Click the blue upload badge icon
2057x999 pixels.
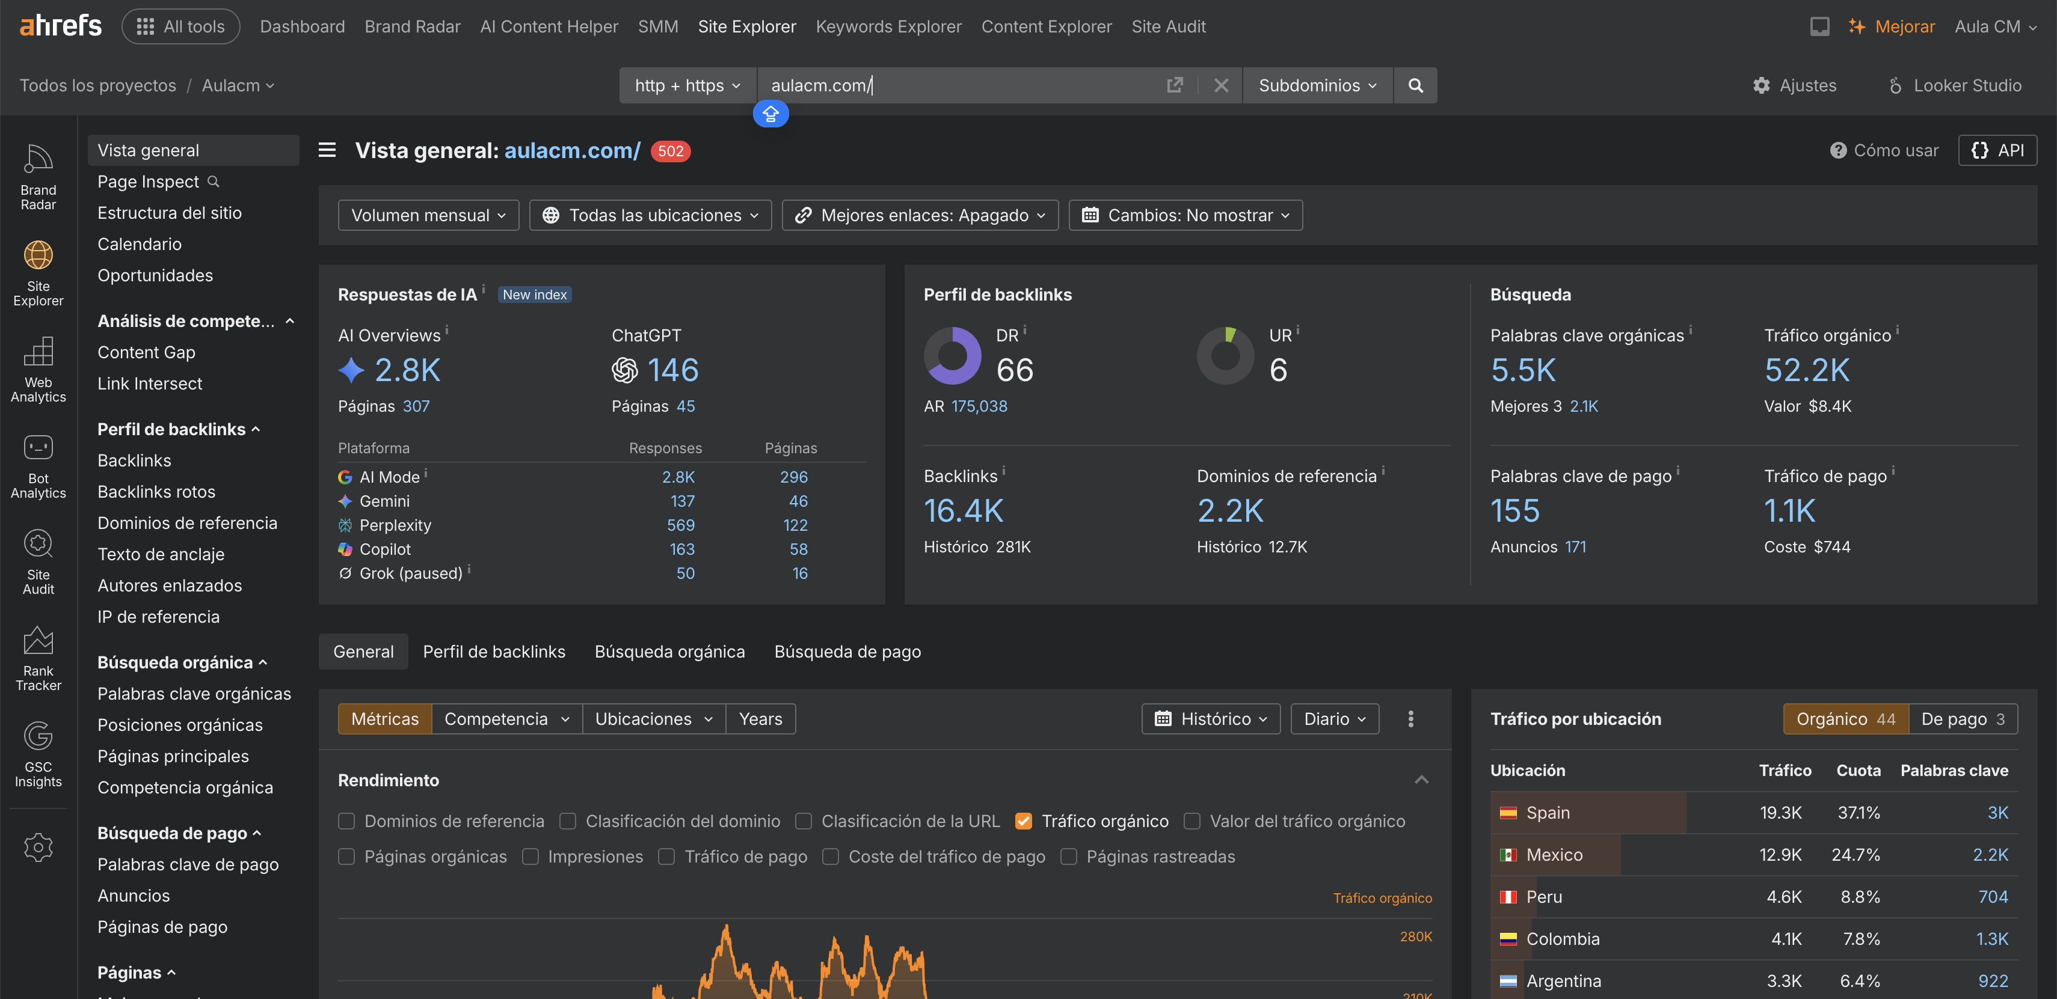coord(770,114)
